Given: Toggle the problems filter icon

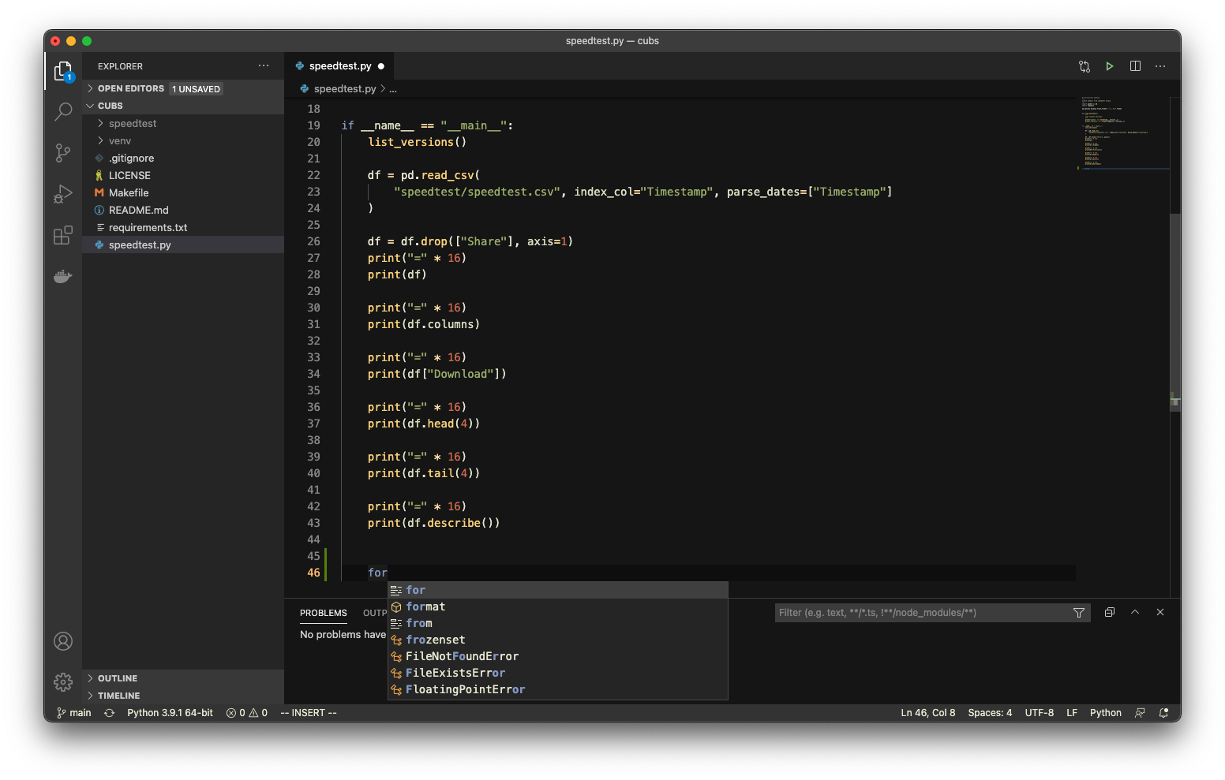Looking at the screenshot, I should (1079, 612).
